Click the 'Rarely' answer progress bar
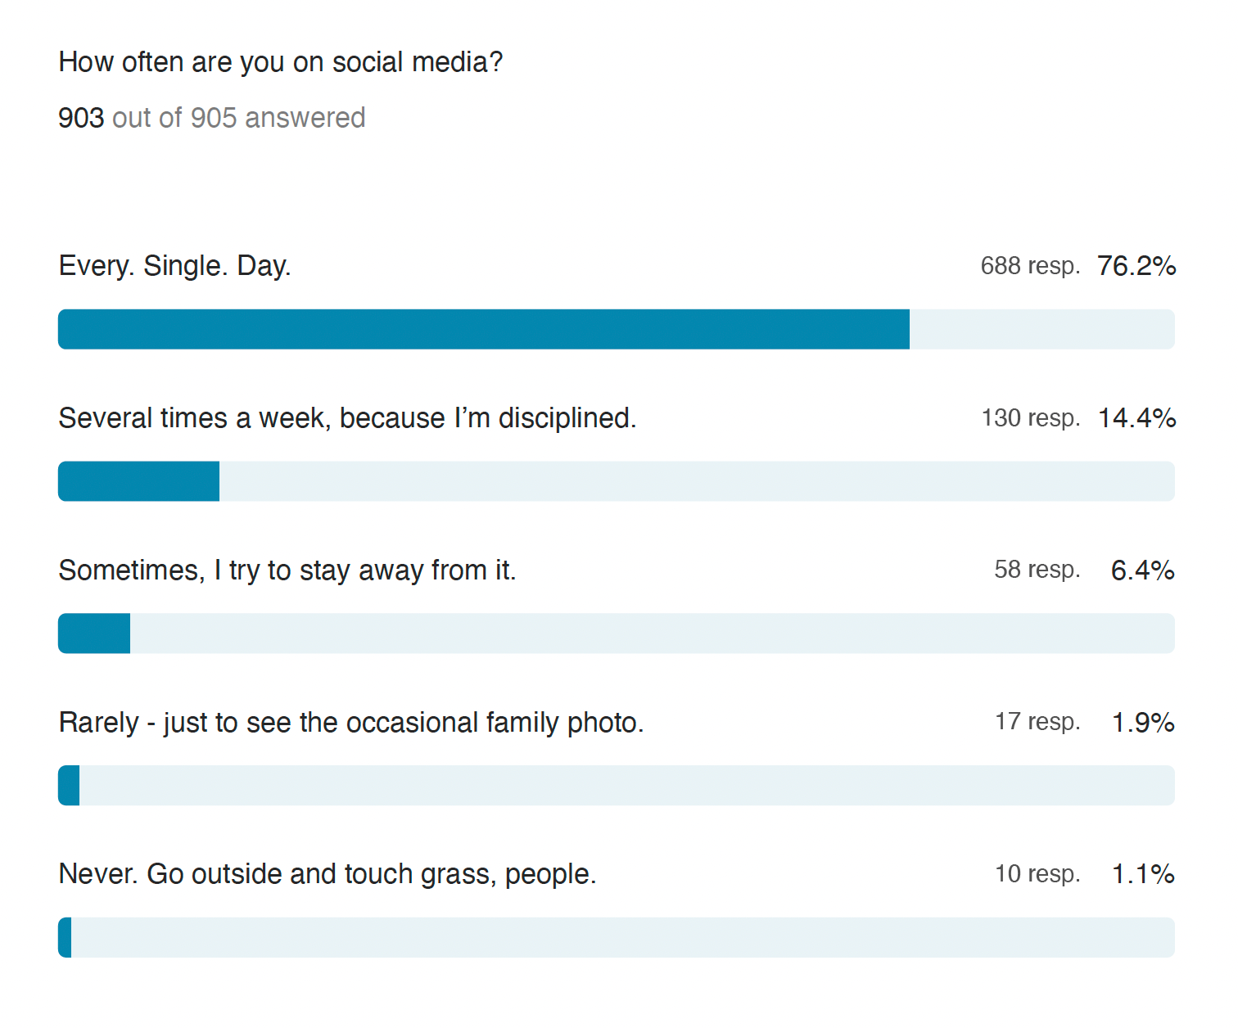This screenshot has height=1028, width=1238. [x=617, y=786]
